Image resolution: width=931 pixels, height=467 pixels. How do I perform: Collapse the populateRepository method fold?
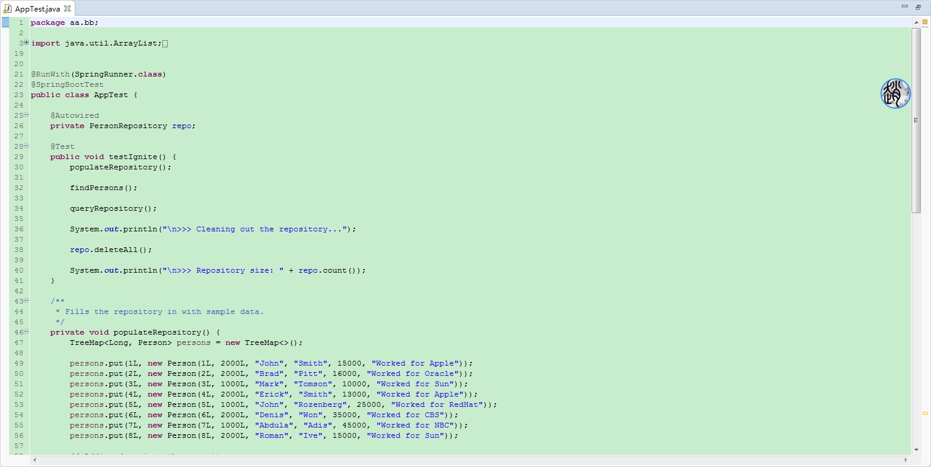(x=26, y=332)
